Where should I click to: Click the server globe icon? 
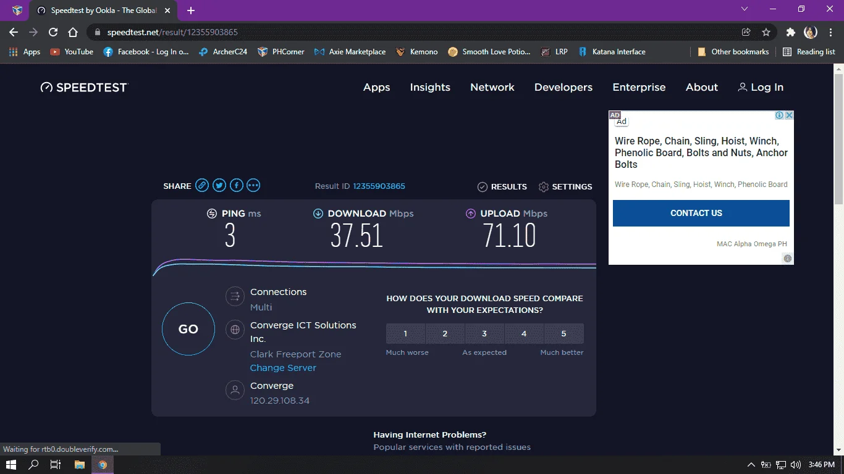[235, 330]
